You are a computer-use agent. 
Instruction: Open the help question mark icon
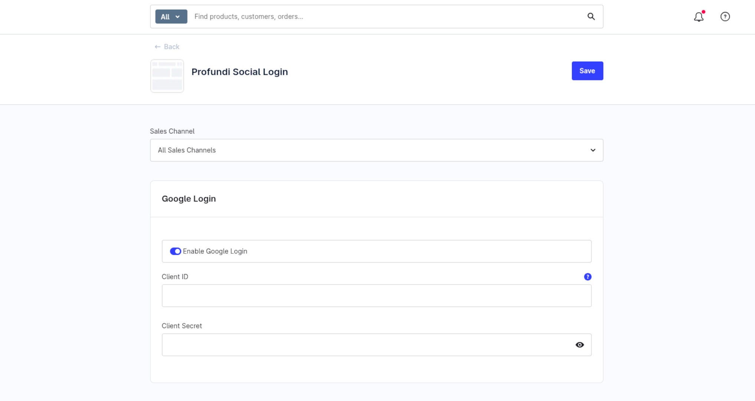tap(725, 16)
